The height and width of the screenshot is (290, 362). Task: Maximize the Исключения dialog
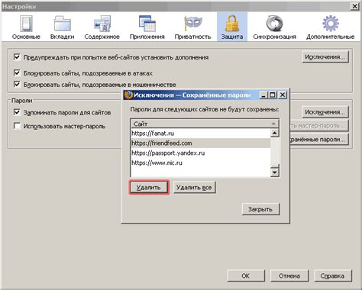(x=272, y=95)
